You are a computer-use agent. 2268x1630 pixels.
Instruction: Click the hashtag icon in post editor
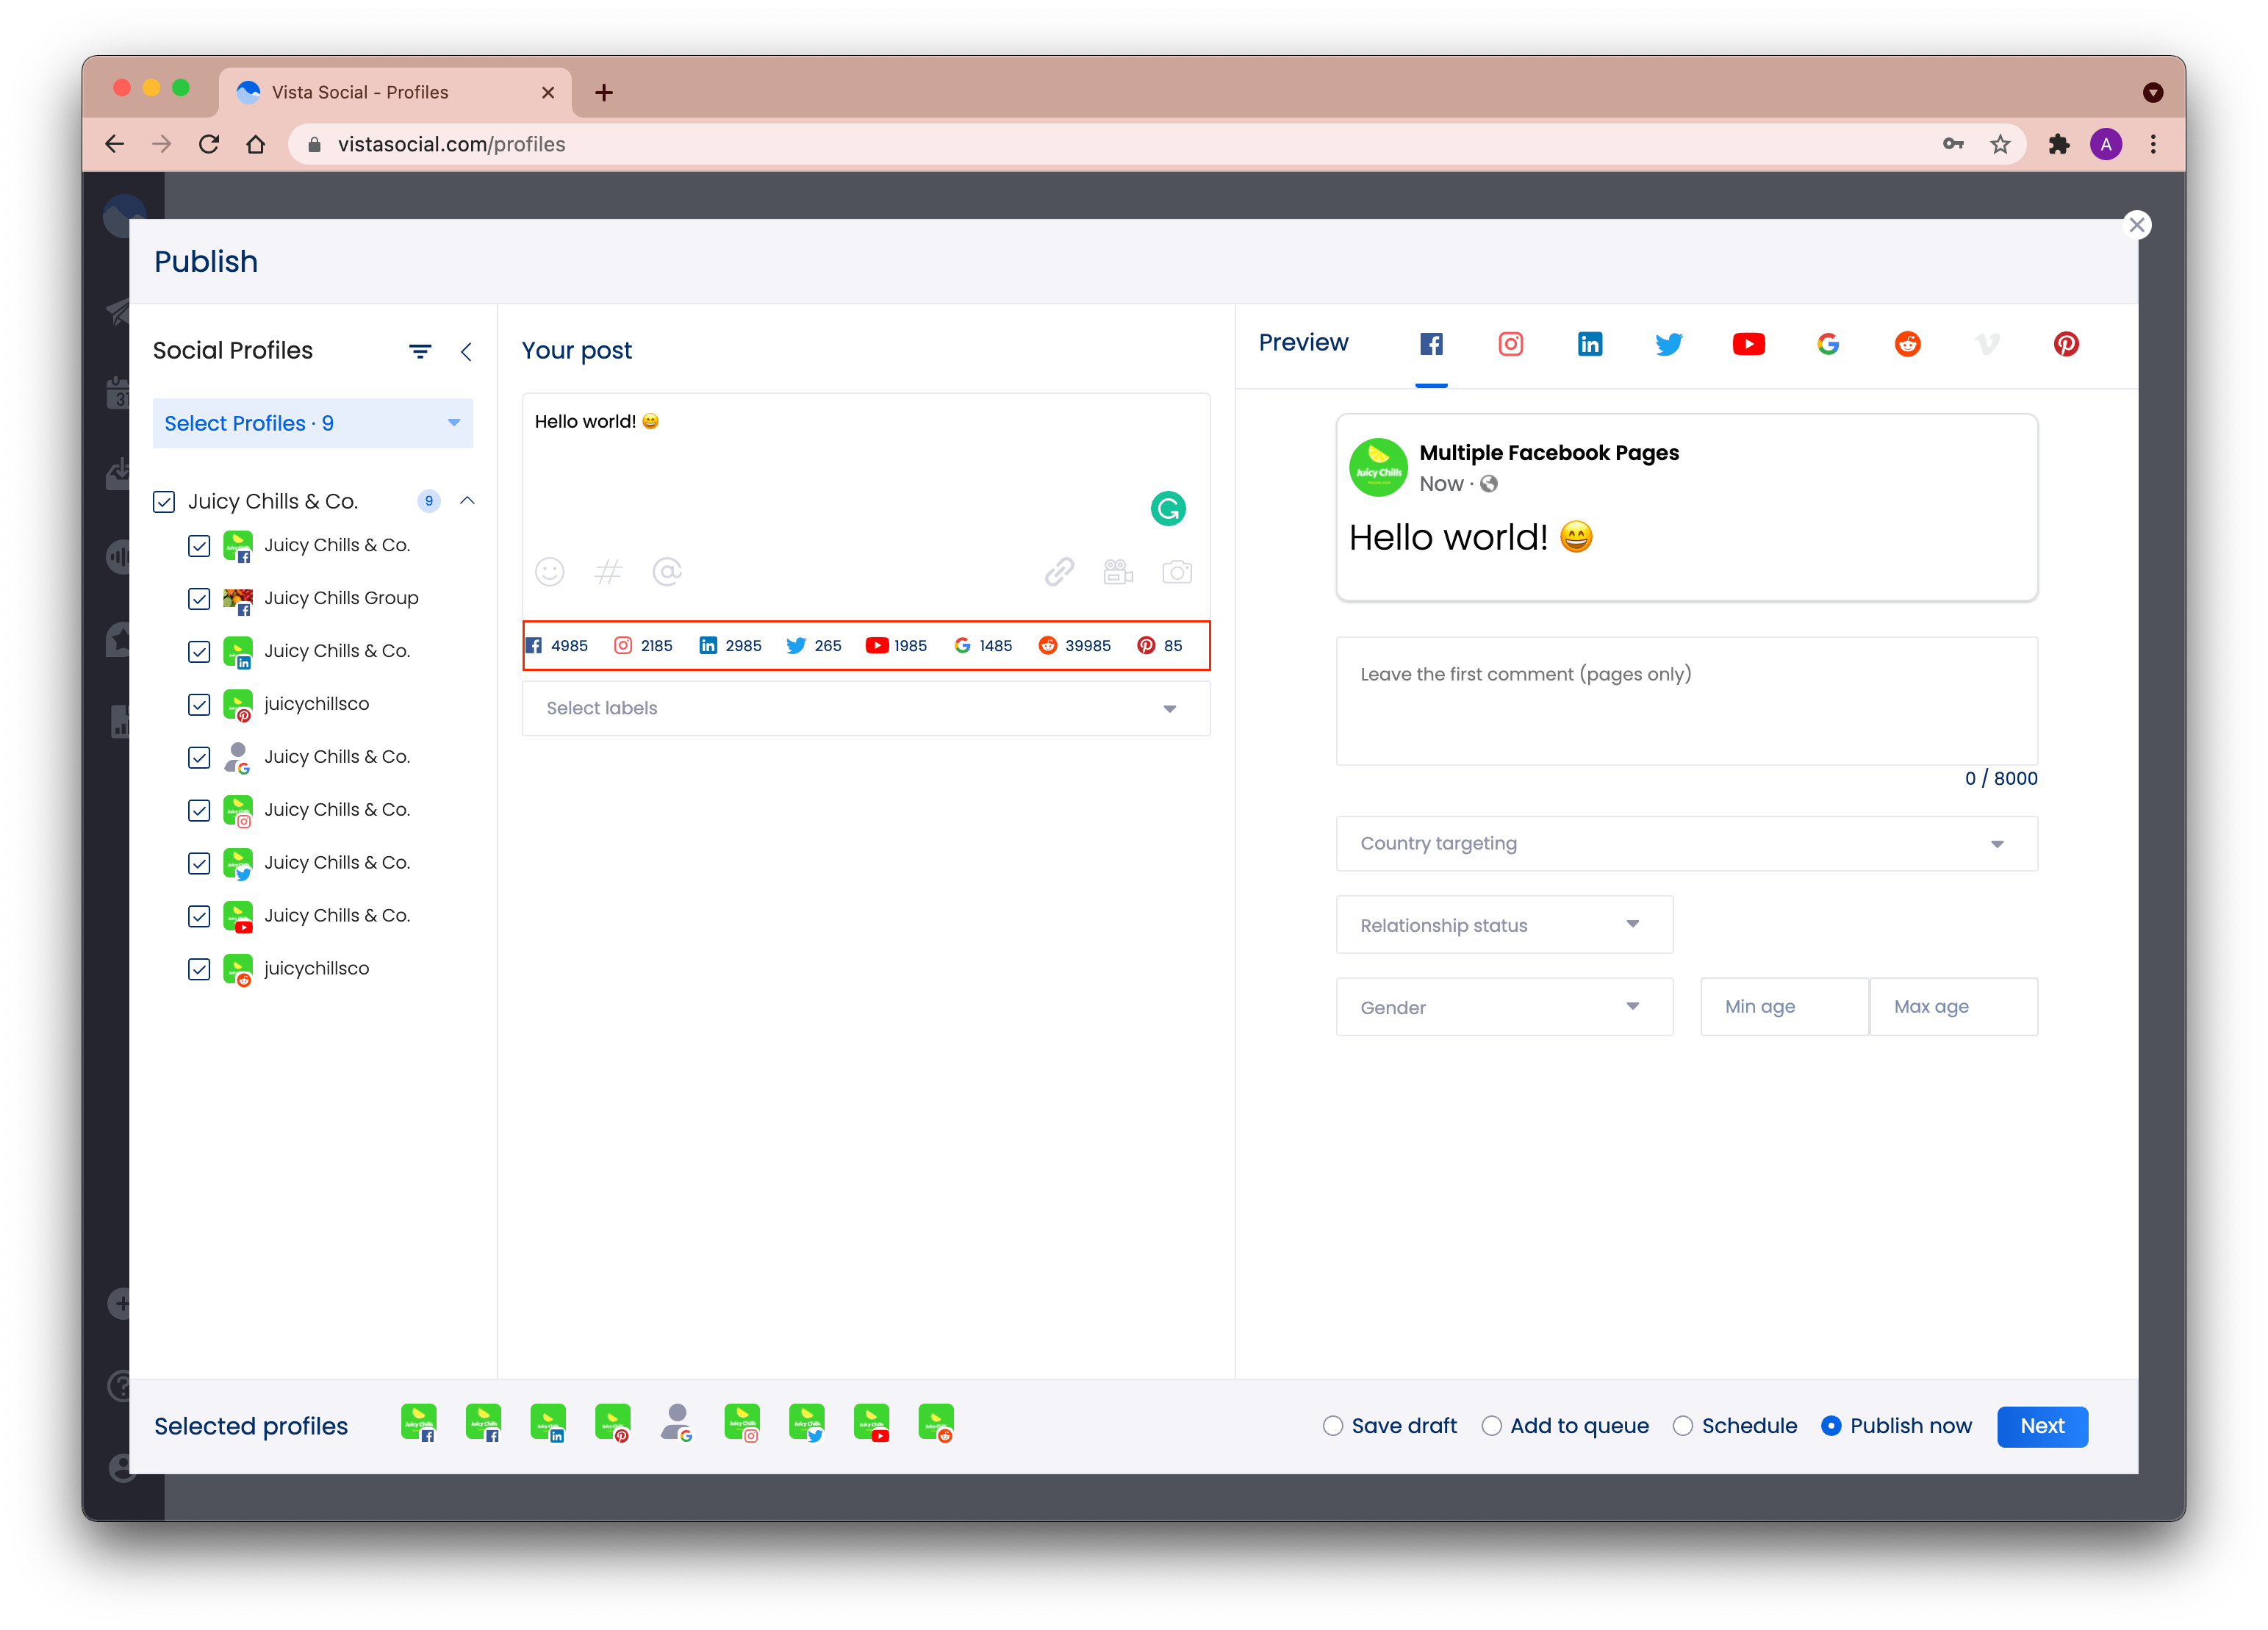[608, 572]
